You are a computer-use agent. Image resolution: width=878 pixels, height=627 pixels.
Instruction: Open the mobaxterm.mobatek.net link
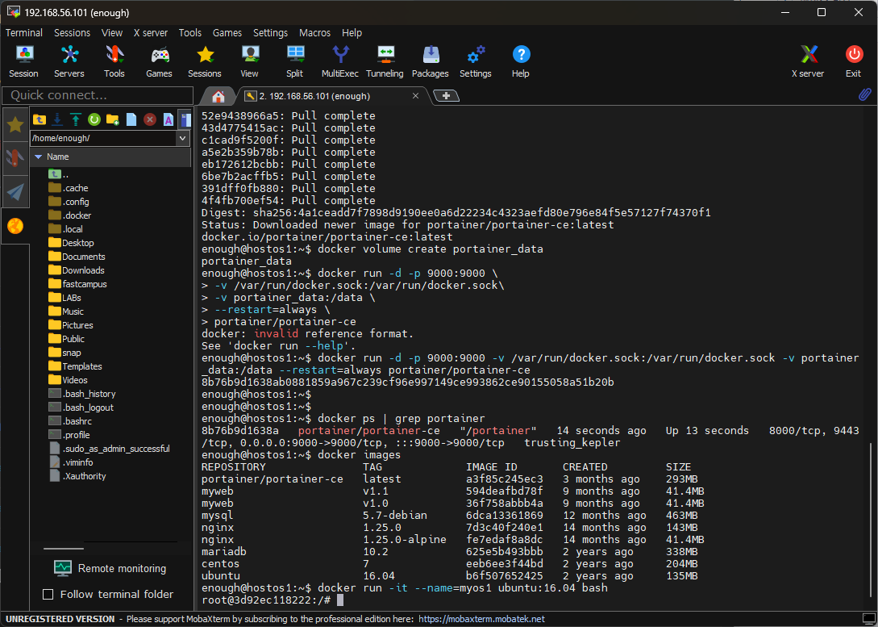[481, 619]
